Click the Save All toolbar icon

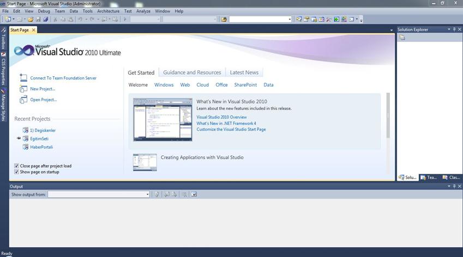pos(45,20)
